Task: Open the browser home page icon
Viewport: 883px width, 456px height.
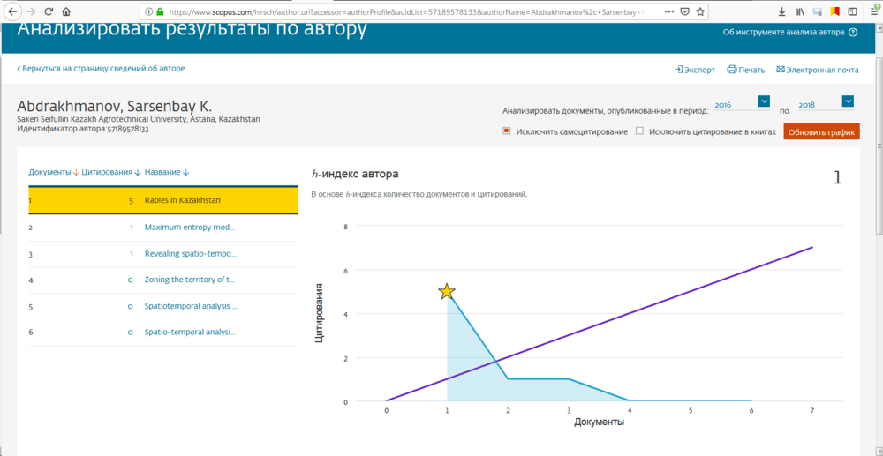Action: point(66,11)
